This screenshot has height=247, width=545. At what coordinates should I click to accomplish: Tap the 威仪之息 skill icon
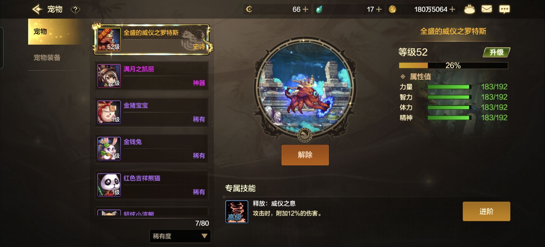click(237, 212)
